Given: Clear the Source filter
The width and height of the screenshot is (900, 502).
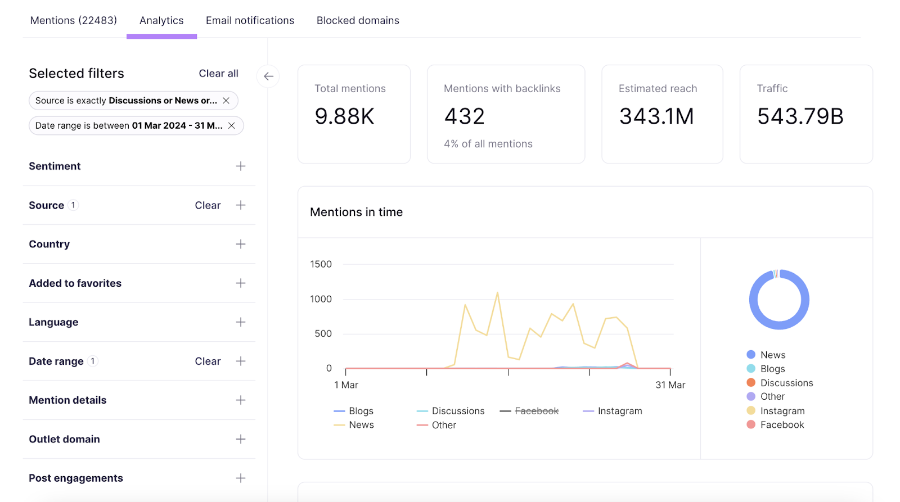Looking at the screenshot, I should coord(208,206).
